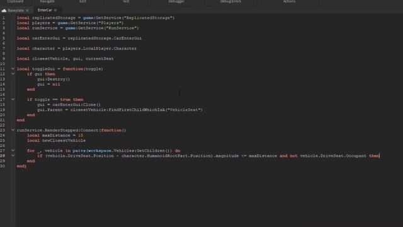The image size is (403, 227).
Task: Click "workspace" on line 27
Action: (99, 151)
